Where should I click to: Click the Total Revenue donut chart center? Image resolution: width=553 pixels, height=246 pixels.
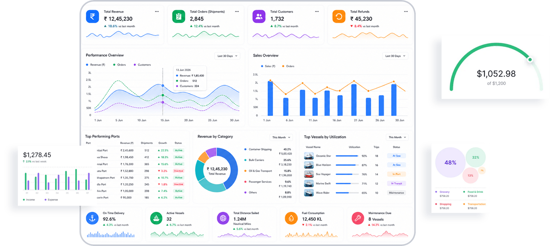pos(217,171)
